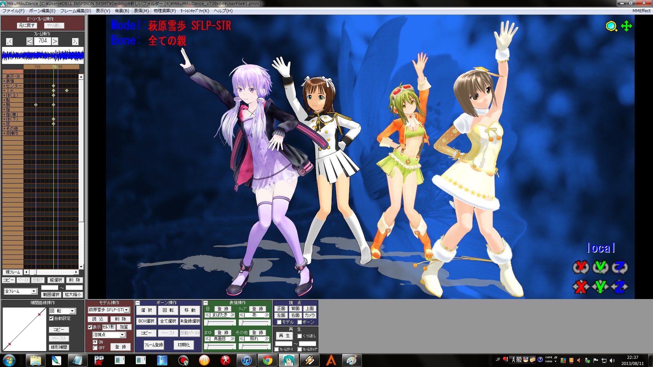653x367 pixels.
Task: Click the 元に戻す undo button
Action: point(27,25)
